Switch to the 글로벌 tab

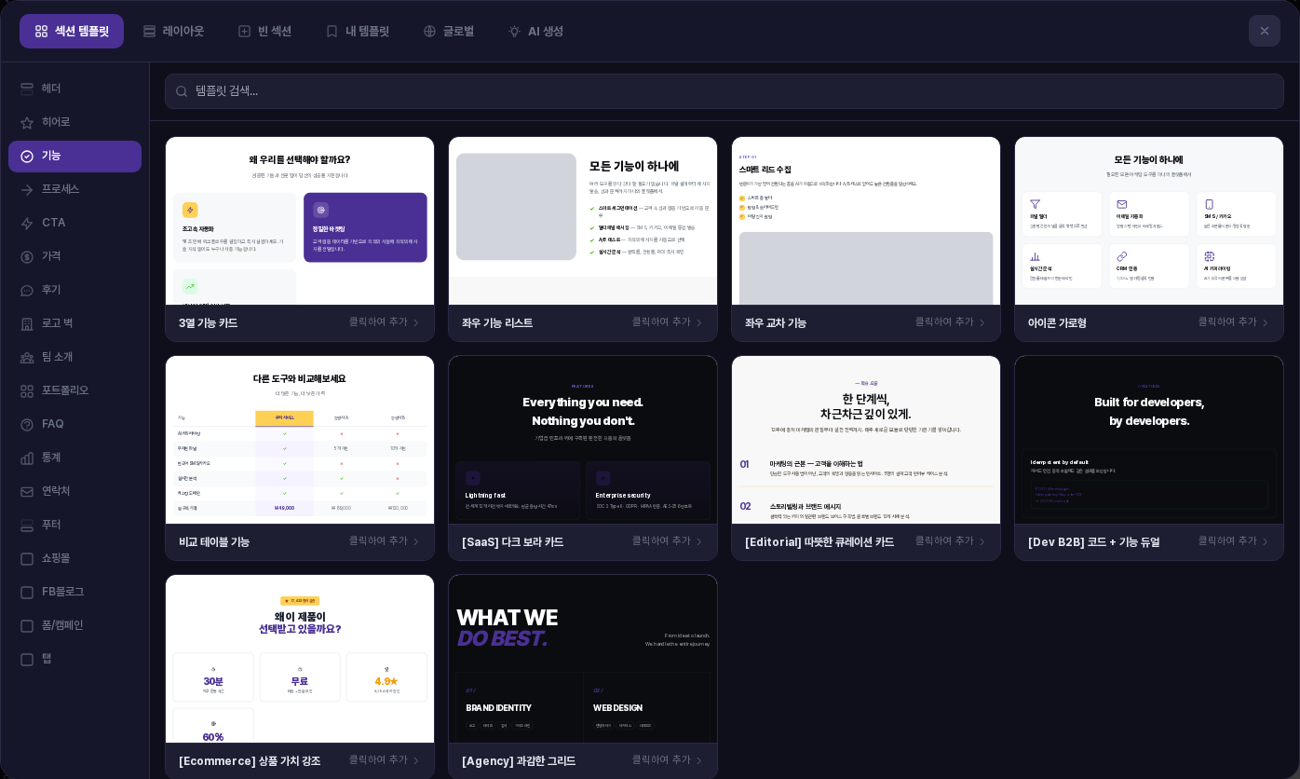(x=448, y=31)
